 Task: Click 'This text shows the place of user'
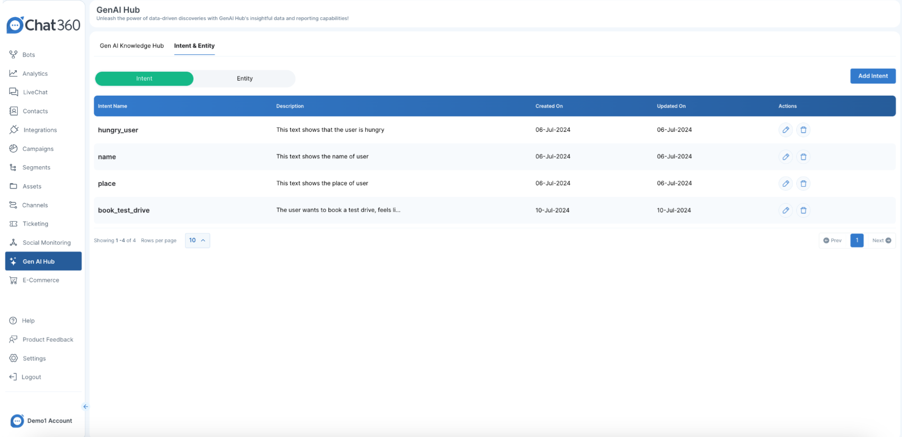[x=322, y=183]
